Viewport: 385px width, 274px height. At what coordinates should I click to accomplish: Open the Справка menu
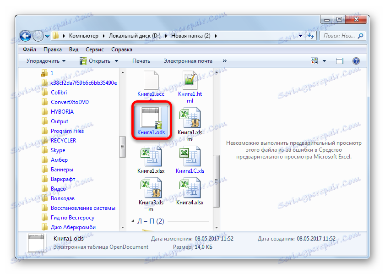[x=121, y=49]
